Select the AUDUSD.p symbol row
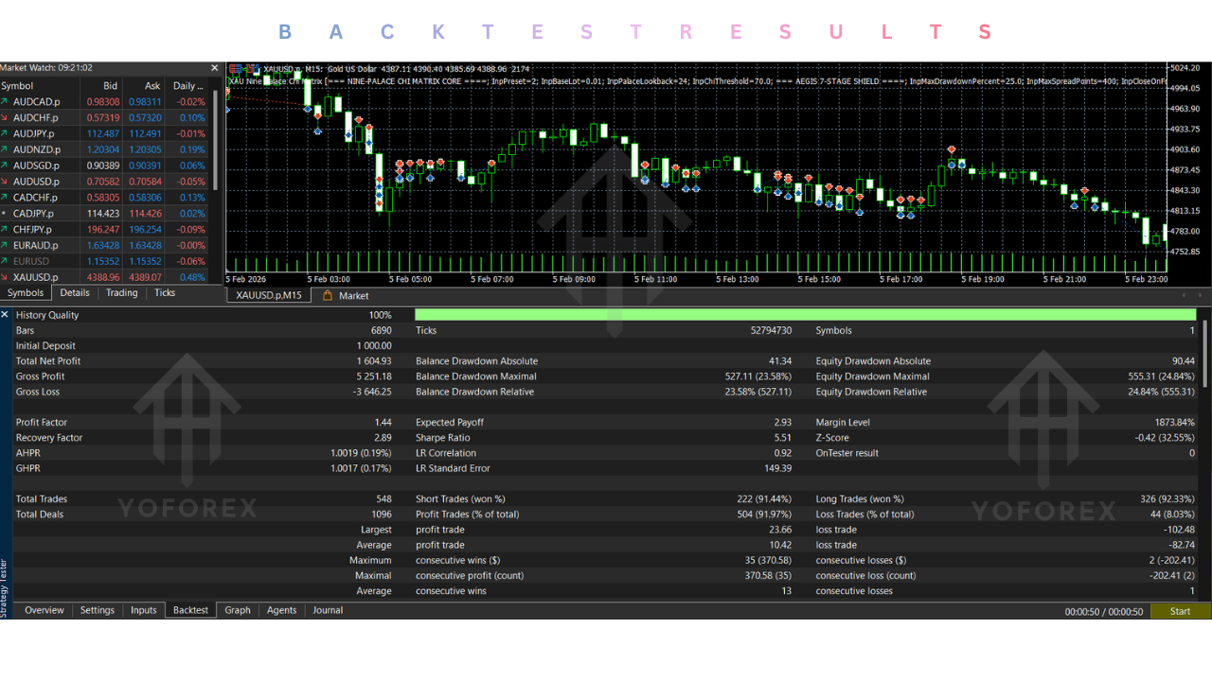 106,182
